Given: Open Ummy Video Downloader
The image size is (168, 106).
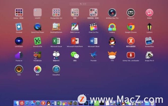Looking at the screenshot, I should click(x=131, y=55).
